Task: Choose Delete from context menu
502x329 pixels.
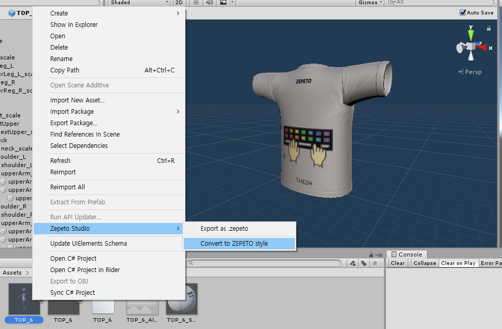Action: (109, 47)
